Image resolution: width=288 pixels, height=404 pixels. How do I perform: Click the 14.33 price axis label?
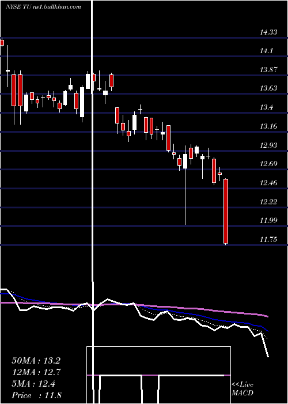[268, 32]
